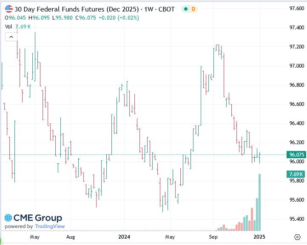
Task: Click the 2024 label on the time axis
Action: pos(124,236)
